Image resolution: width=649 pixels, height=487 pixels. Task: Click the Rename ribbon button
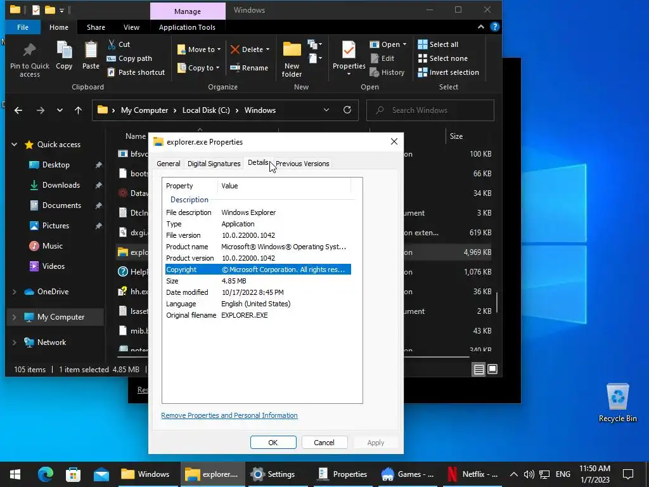[249, 68]
